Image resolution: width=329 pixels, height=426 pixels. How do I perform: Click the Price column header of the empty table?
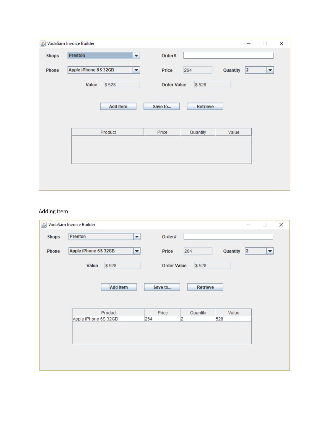coord(162,132)
